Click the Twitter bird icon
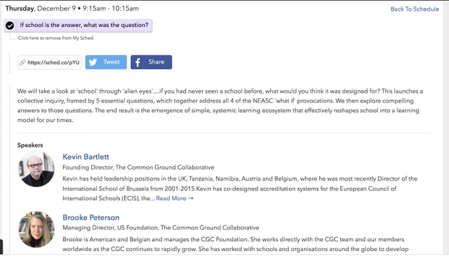The image size is (449, 257). tap(93, 62)
